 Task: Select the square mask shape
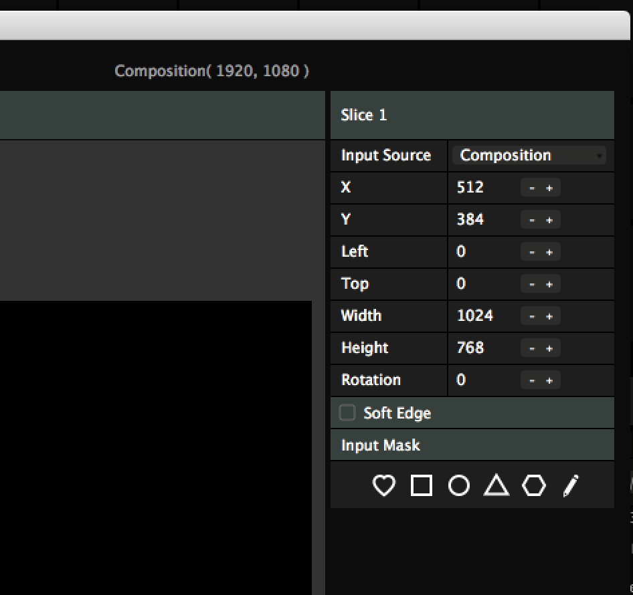(421, 485)
